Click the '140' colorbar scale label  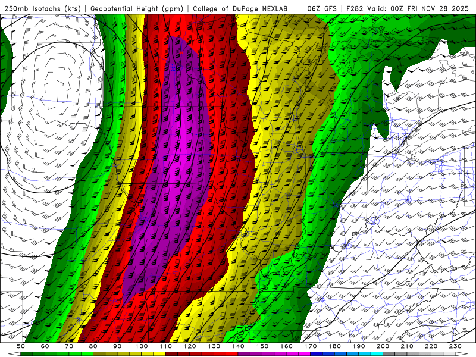pyautogui.click(x=238, y=346)
